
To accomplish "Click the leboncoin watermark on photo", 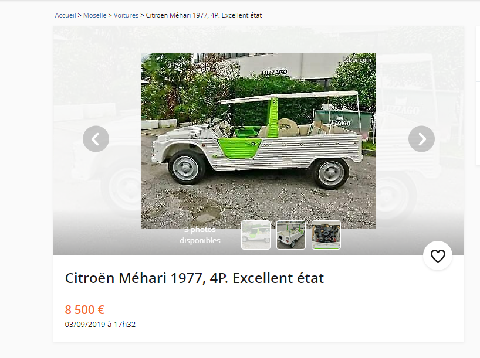I will [x=357, y=60].
